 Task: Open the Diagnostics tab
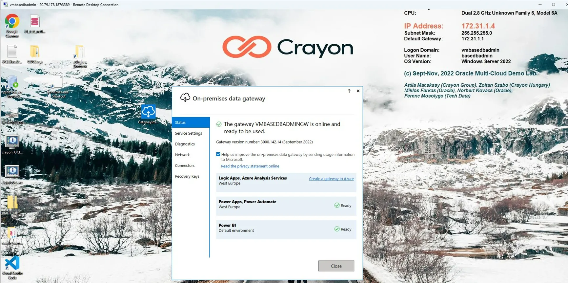pyautogui.click(x=191, y=144)
